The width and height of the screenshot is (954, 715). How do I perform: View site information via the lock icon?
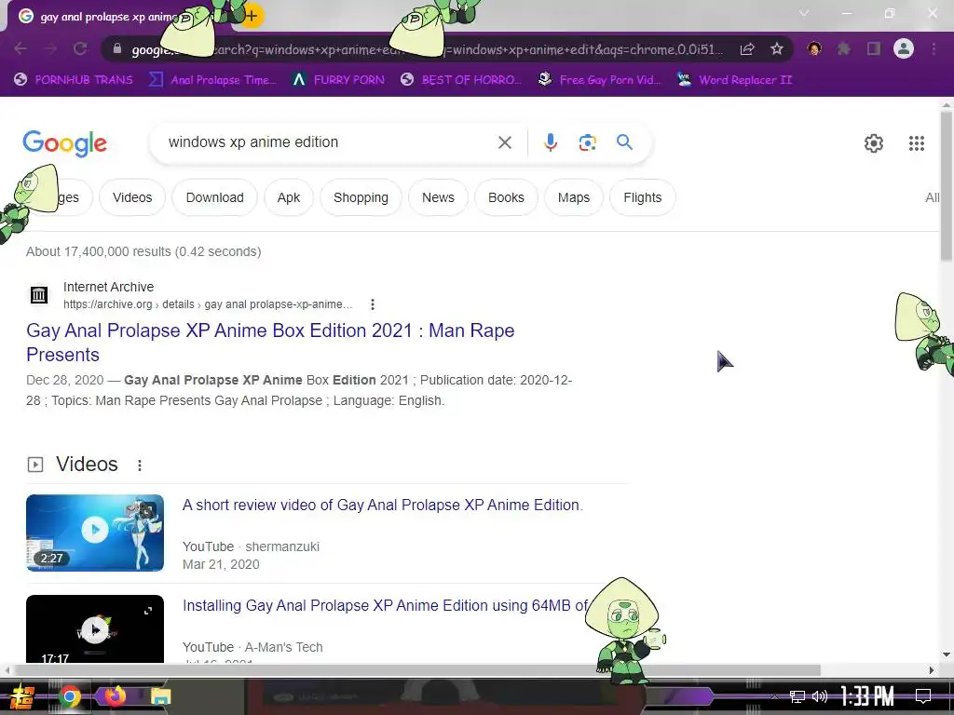coord(117,48)
